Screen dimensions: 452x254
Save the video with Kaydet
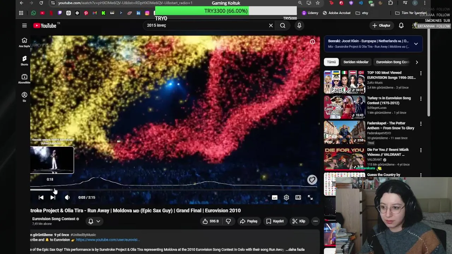coord(275,221)
